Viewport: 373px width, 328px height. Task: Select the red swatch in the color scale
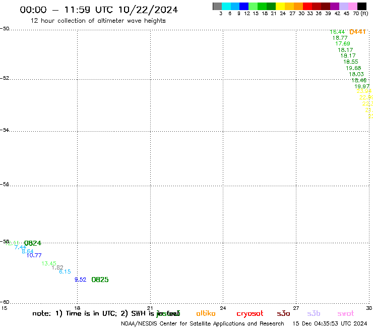pyautogui.click(x=307, y=6)
